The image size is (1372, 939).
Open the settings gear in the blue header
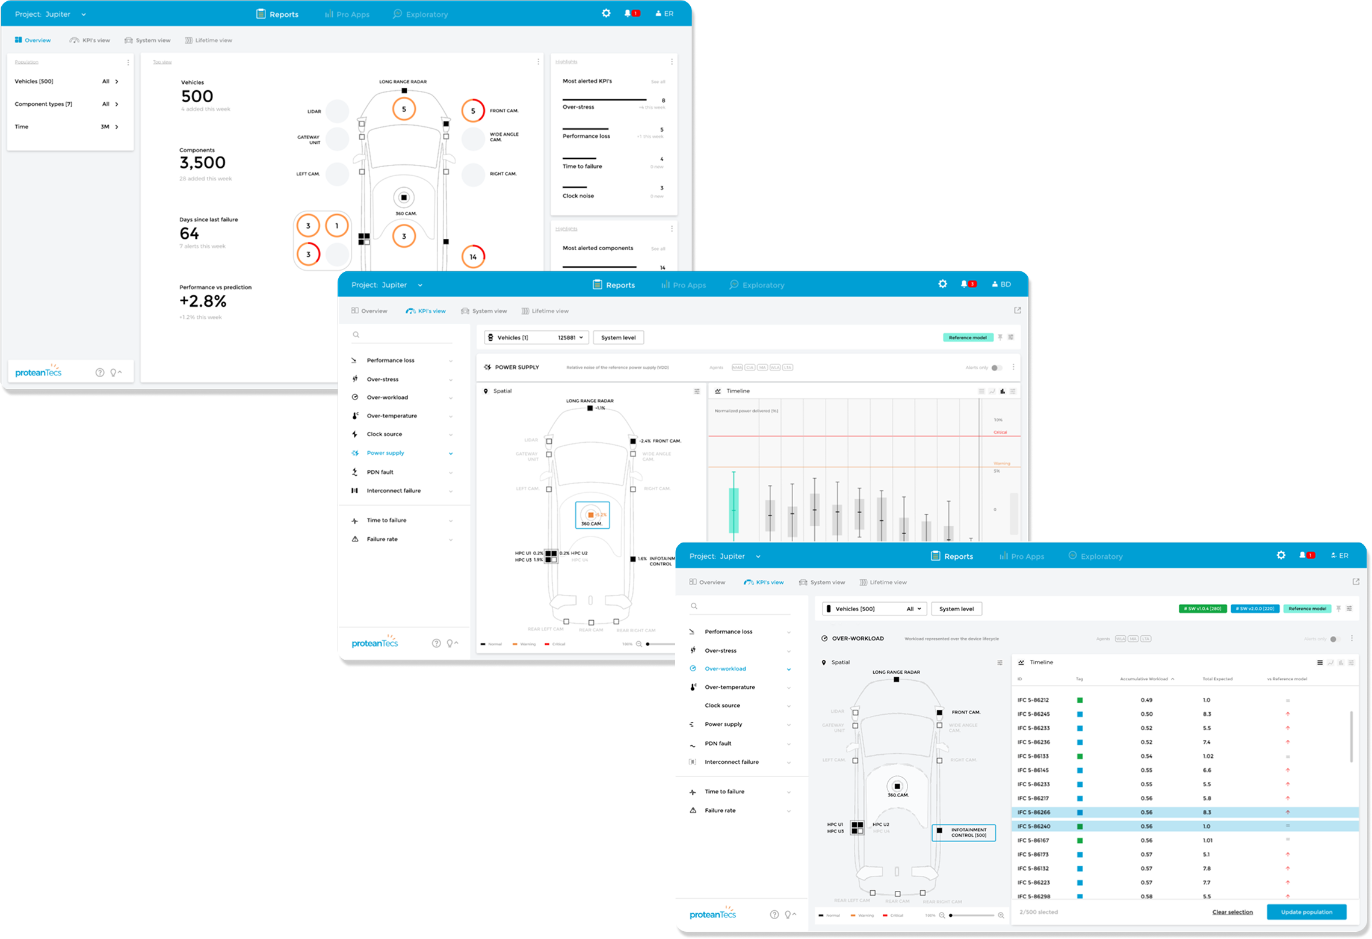[1281, 555]
